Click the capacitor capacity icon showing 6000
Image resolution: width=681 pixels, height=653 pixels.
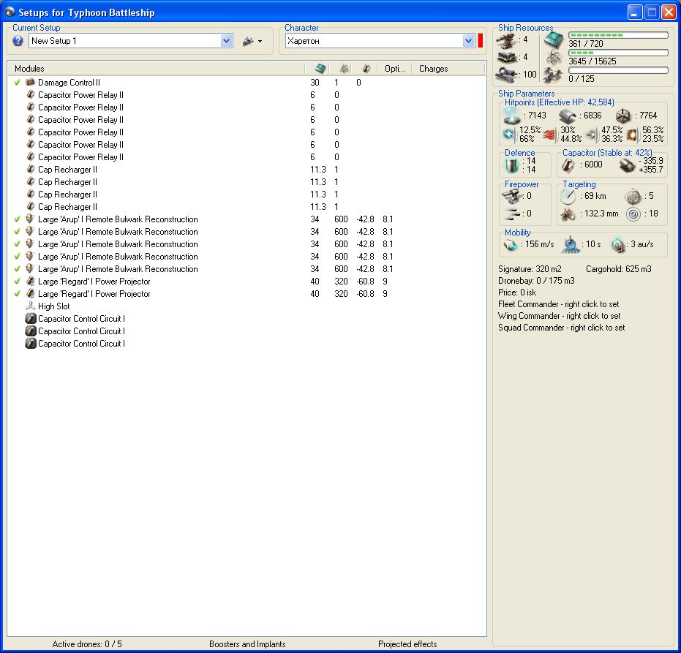[568, 165]
